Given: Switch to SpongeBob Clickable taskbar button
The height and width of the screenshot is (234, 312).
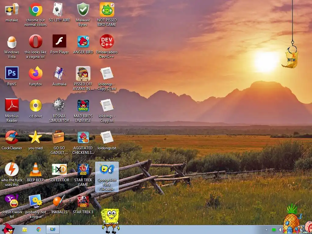Looking at the screenshot, I should pyautogui.click(x=52, y=229).
